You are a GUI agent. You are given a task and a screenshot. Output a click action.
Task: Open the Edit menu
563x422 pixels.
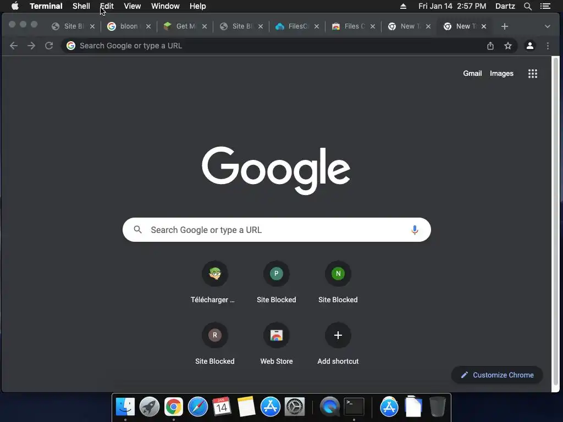(x=107, y=6)
